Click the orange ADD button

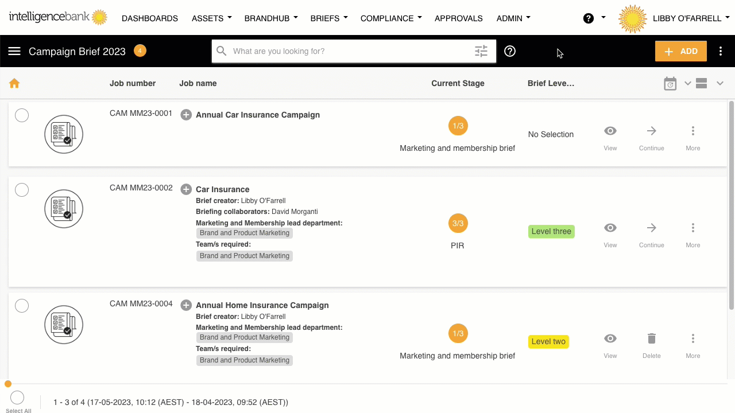[x=680, y=51]
